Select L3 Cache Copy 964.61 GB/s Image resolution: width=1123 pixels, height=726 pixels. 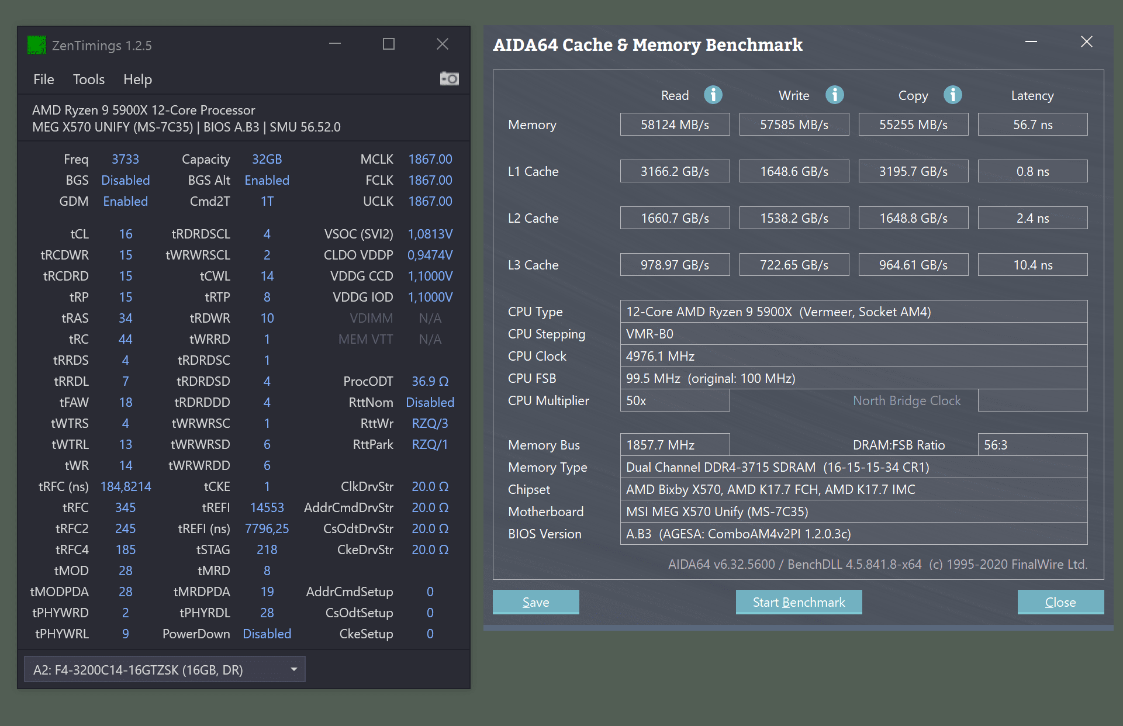(x=913, y=265)
